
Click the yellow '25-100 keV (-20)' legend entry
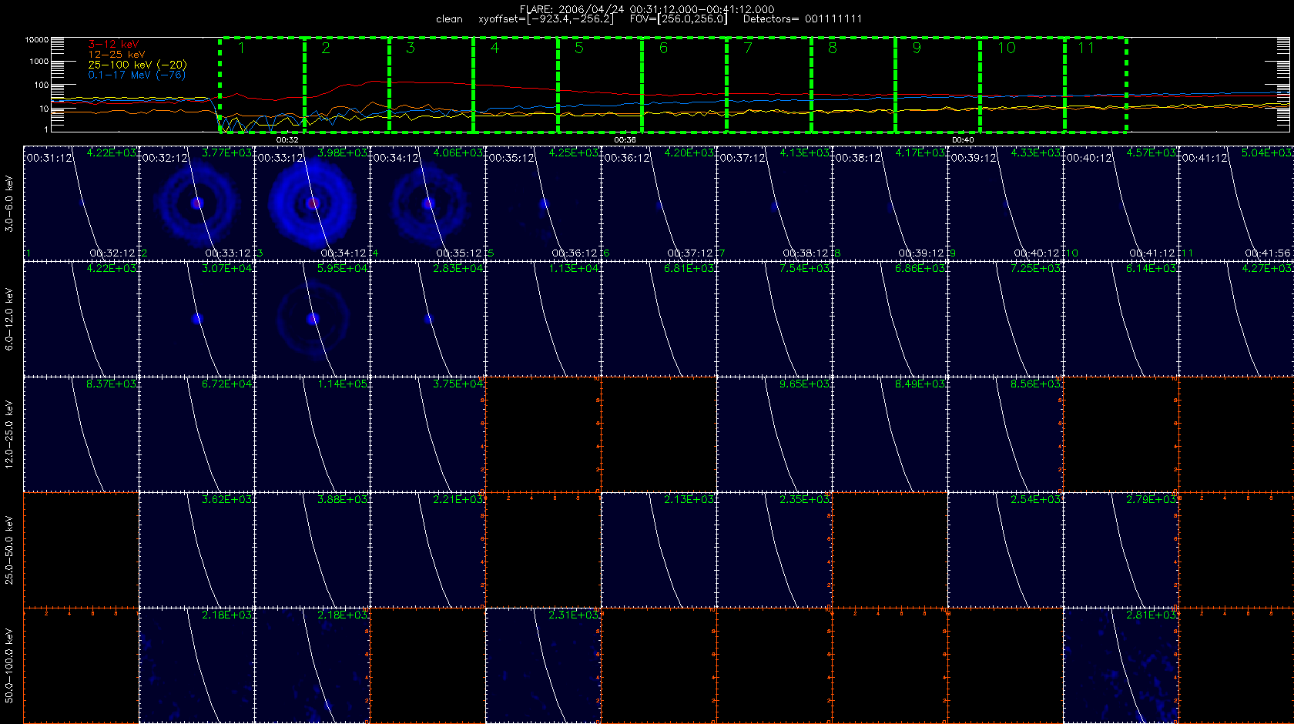[137, 65]
